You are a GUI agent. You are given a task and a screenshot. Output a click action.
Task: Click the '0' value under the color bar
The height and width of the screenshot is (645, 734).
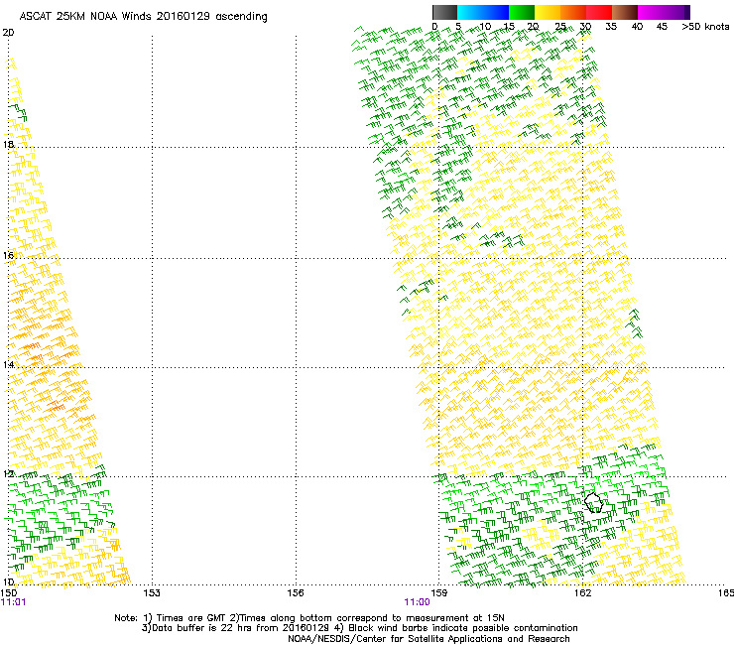click(434, 27)
